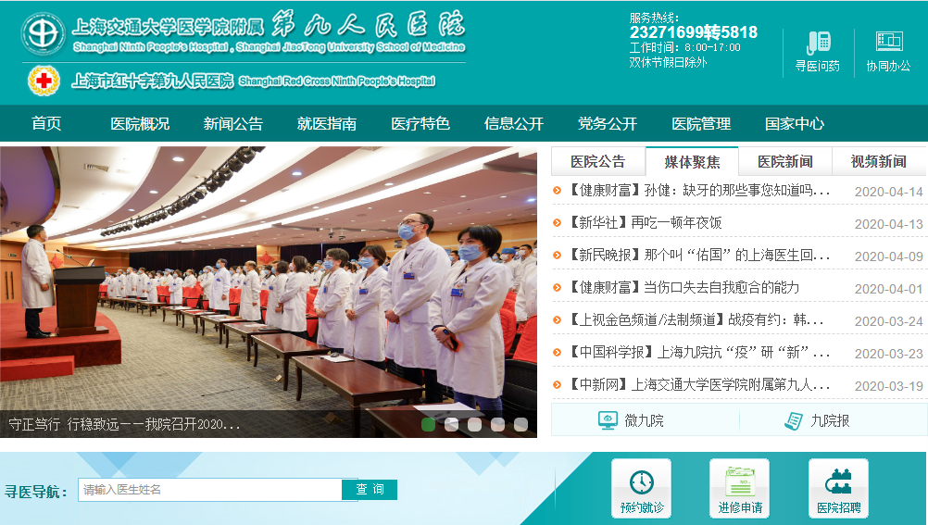Open 医院概况 navigation menu
The width and height of the screenshot is (928, 525).
pyautogui.click(x=140, y=124)
